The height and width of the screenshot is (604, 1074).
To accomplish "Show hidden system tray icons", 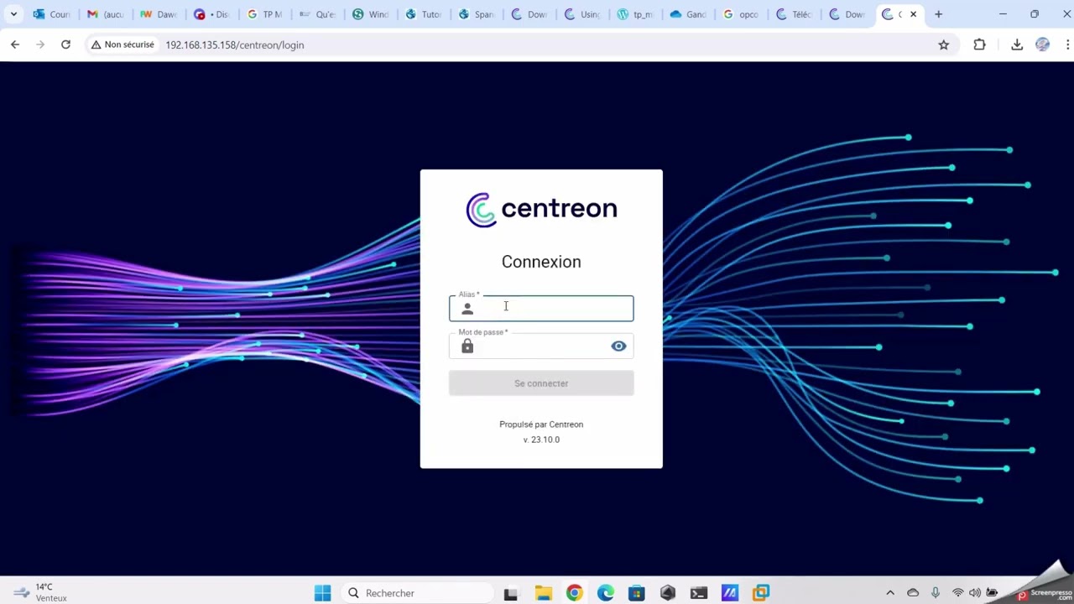I will (890, 593).
